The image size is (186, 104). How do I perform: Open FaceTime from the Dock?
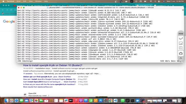coord(41,101)
